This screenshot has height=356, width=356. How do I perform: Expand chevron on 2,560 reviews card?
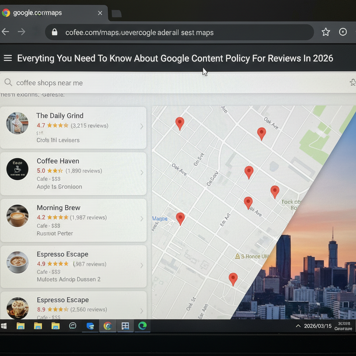click(x=142, y=311)
